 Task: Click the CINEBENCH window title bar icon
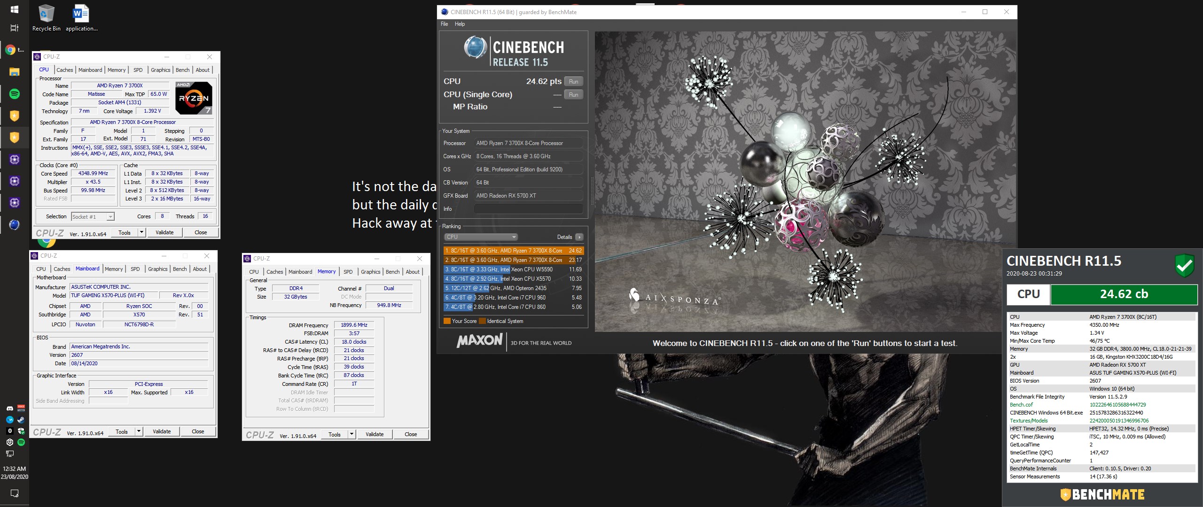[x=445, y=12]
